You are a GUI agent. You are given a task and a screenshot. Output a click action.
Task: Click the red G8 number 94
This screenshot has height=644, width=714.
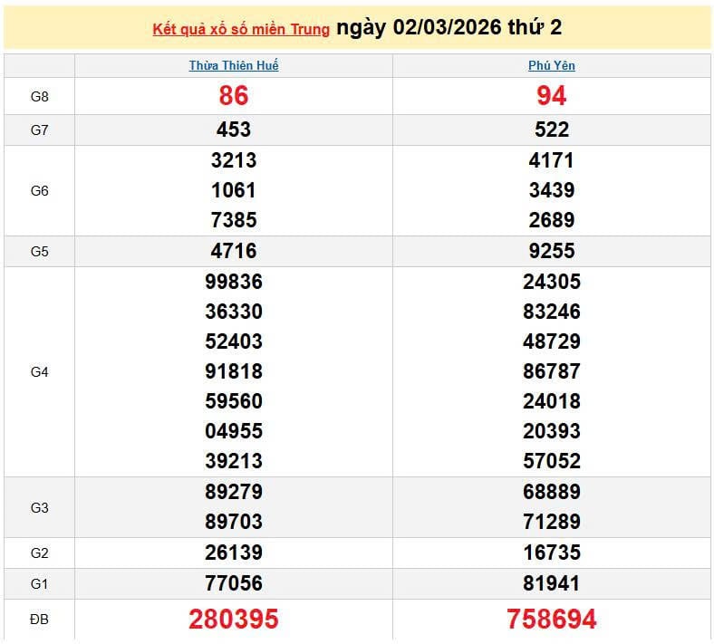552,96
